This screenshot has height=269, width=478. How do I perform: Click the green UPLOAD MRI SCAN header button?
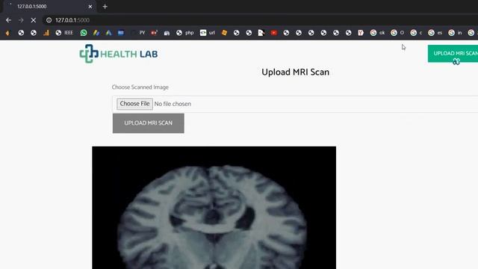pos(453,53)
